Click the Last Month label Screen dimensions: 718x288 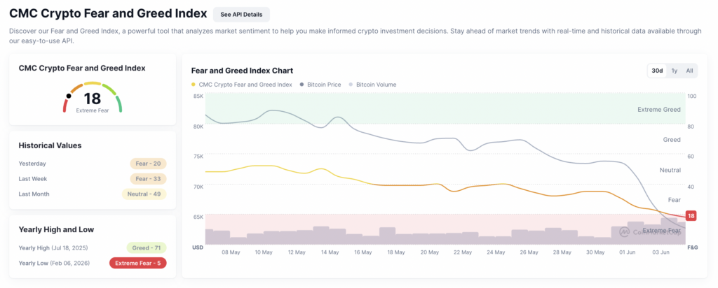[x=34, y=194]
